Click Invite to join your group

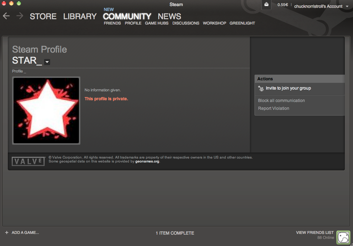pyautogui.click(x=288, y=88)
